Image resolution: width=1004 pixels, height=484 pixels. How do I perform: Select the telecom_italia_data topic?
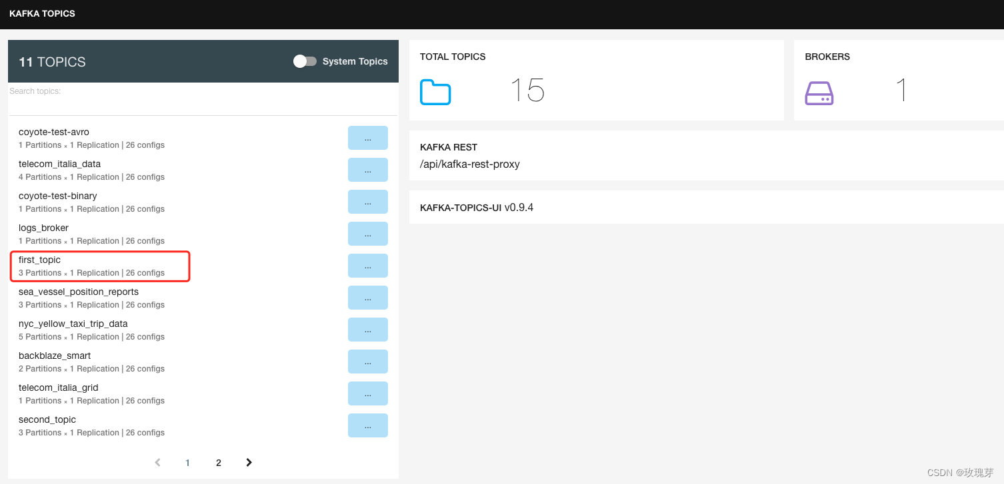(x=60, y=164)
